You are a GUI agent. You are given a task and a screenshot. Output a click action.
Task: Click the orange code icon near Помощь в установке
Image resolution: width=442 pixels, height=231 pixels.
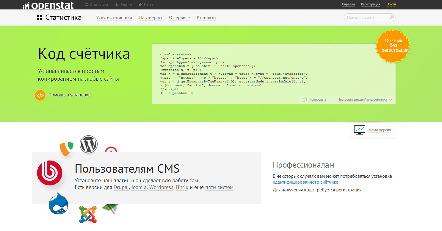[x=40, y=96]
